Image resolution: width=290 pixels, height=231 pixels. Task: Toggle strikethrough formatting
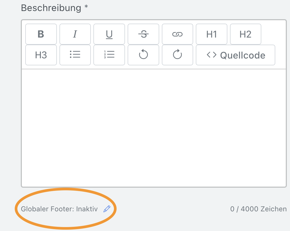(x=143, y=34)
